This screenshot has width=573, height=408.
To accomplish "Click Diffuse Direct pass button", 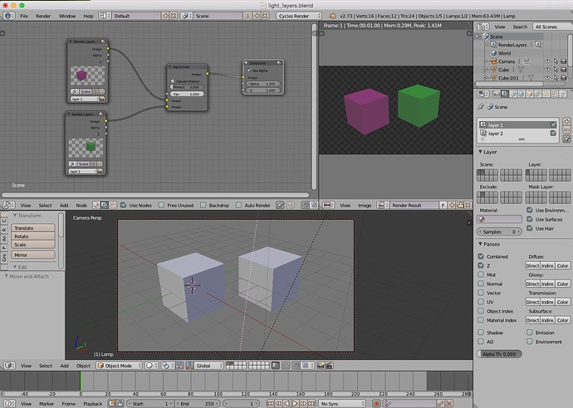I will (x=532, y=265).
